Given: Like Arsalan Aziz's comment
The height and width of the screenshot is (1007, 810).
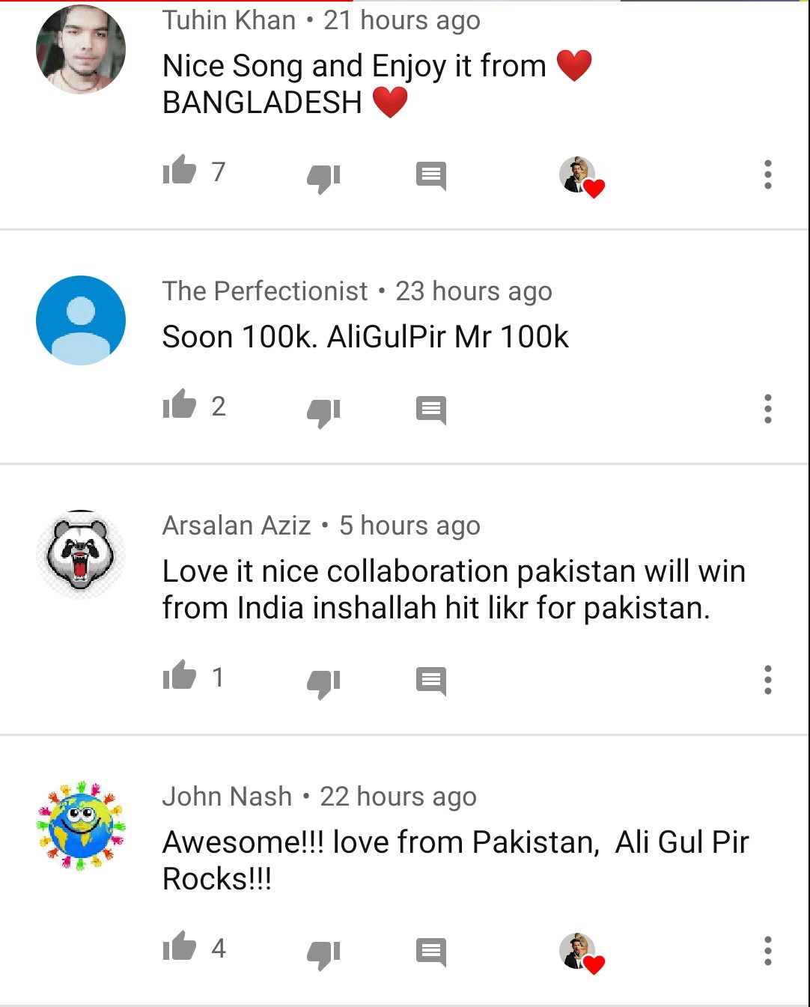Looking at the screenshot, I should 180,676.
